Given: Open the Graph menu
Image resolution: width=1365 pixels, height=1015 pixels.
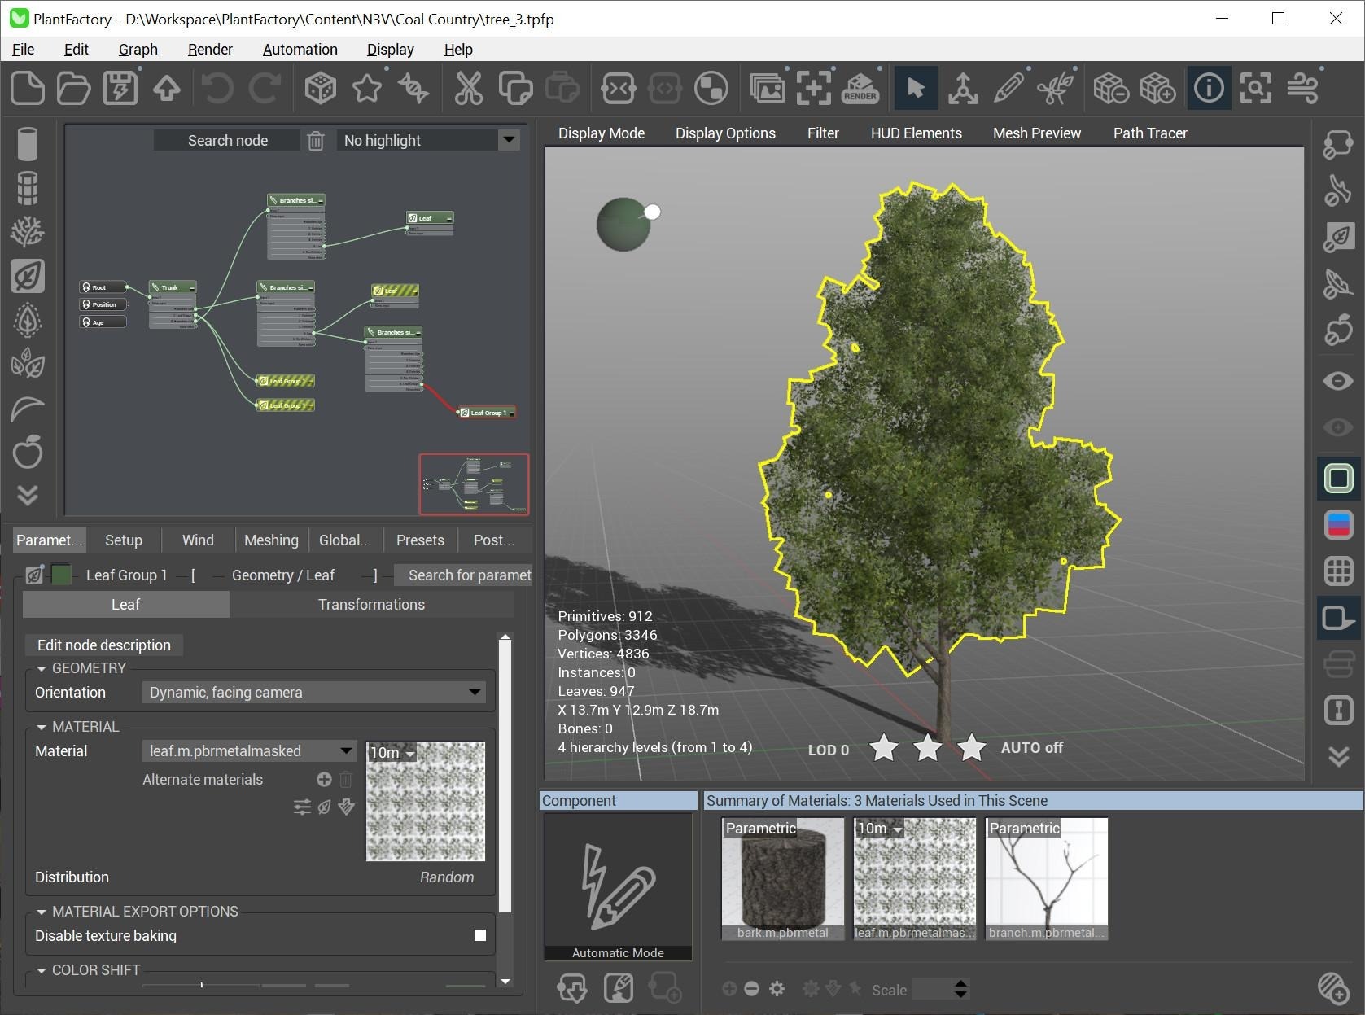Looking at the screenshot, I should [138, 50].
